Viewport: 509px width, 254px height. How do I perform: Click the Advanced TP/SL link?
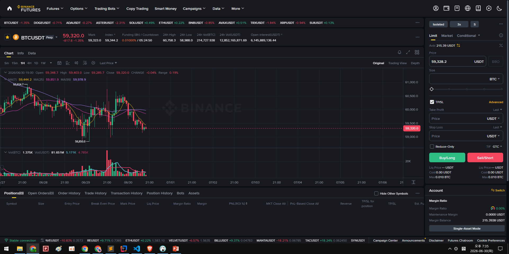(x=496, y=102)
